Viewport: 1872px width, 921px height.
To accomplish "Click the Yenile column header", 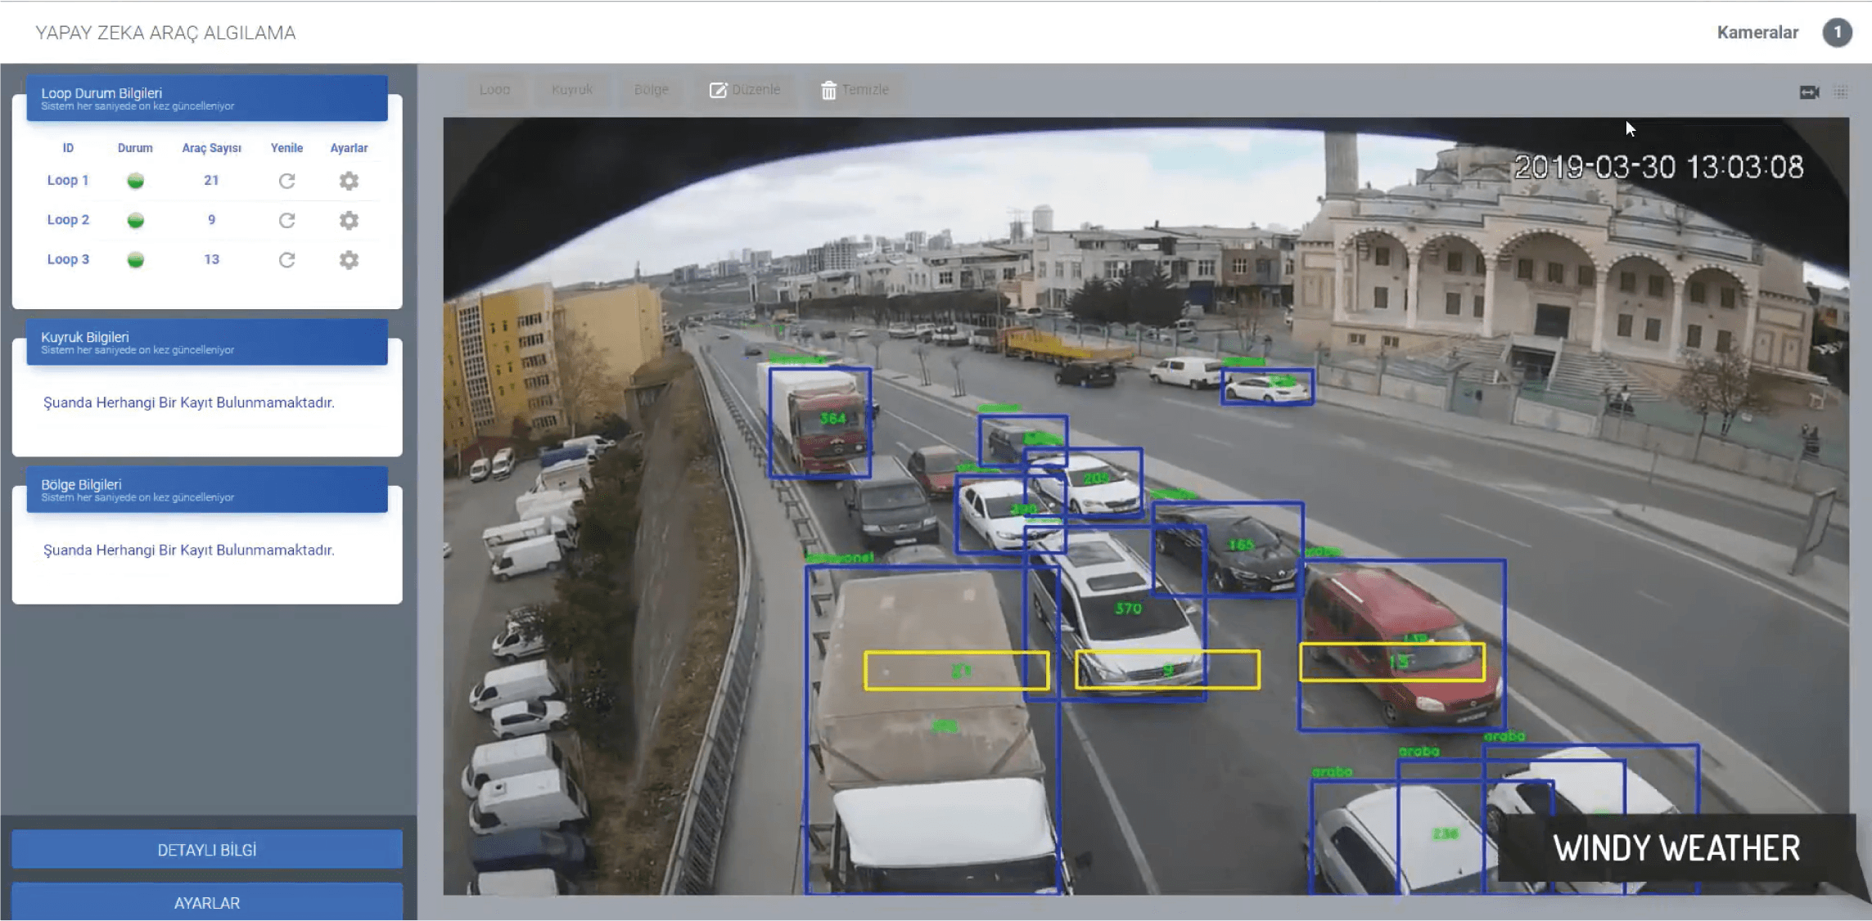I will [x=286, y=148].
